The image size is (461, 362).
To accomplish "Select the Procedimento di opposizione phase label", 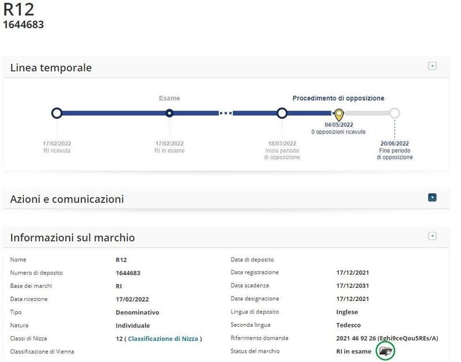I will [338, 98].
